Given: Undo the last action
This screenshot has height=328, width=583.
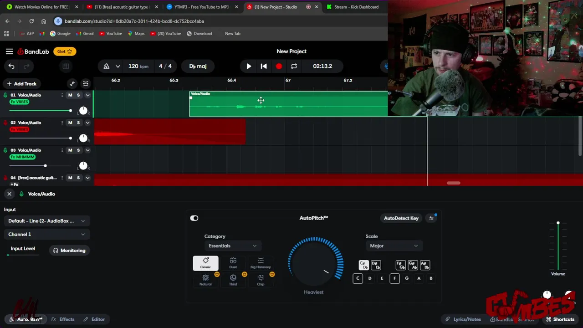Looking at the screenshot, I should (x=11, y=67).
